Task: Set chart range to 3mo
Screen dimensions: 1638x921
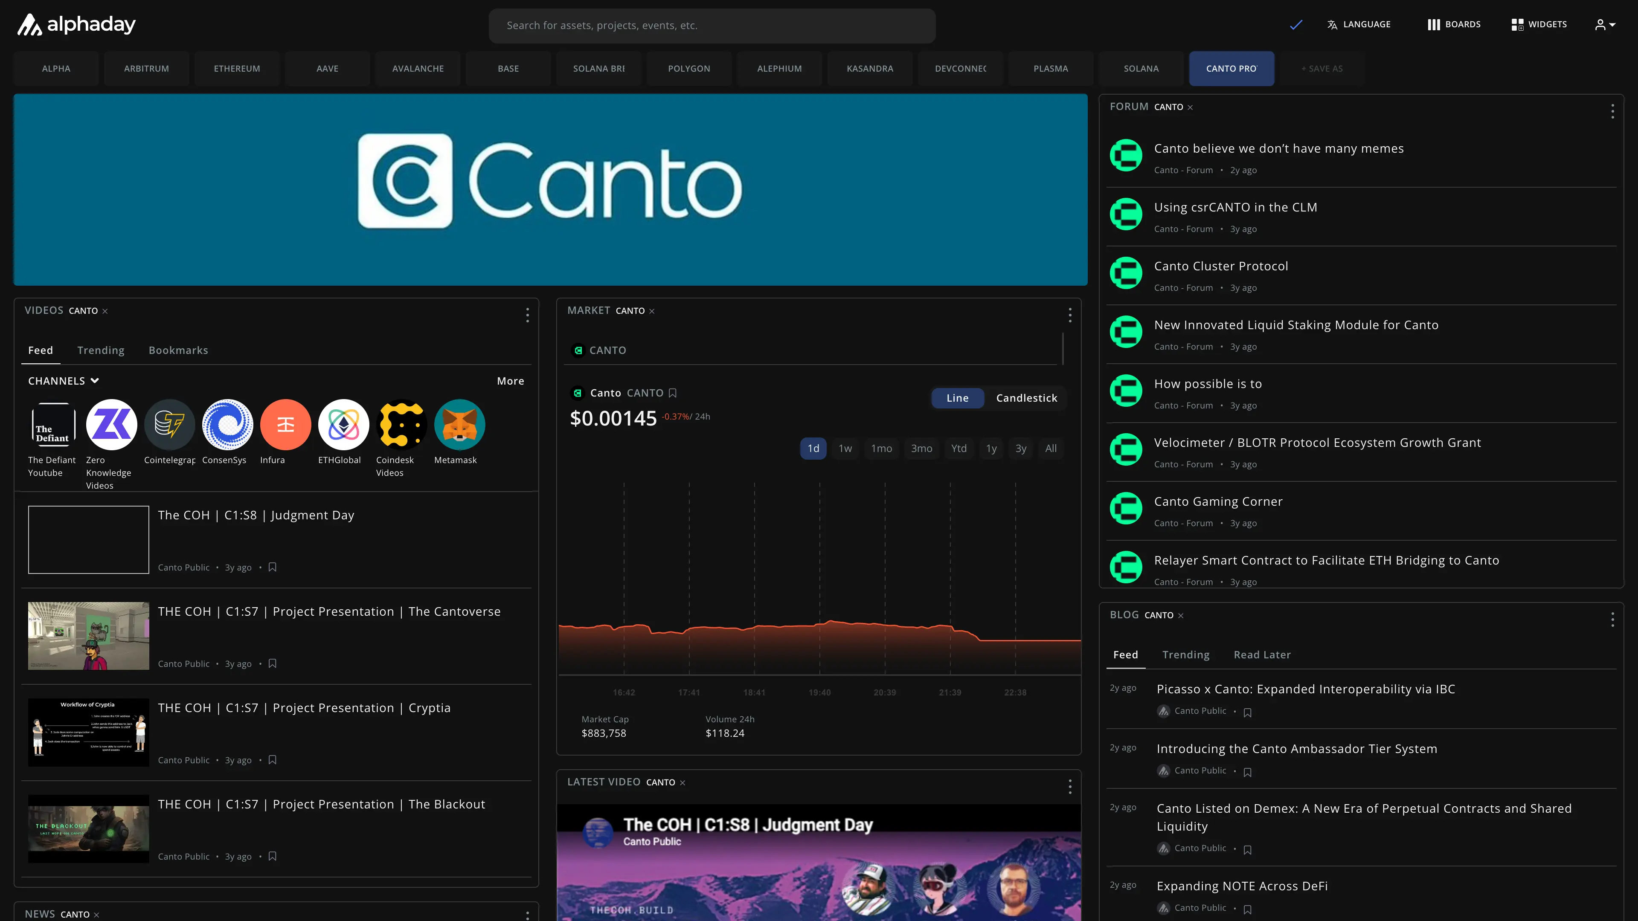Action: (x=921, y=449)
